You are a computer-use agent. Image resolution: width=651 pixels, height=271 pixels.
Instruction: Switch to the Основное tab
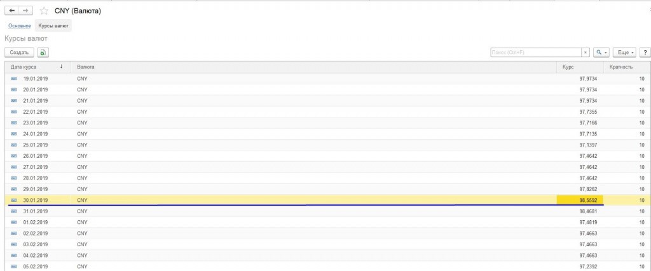pyautogui.click(x=20, y=26)
